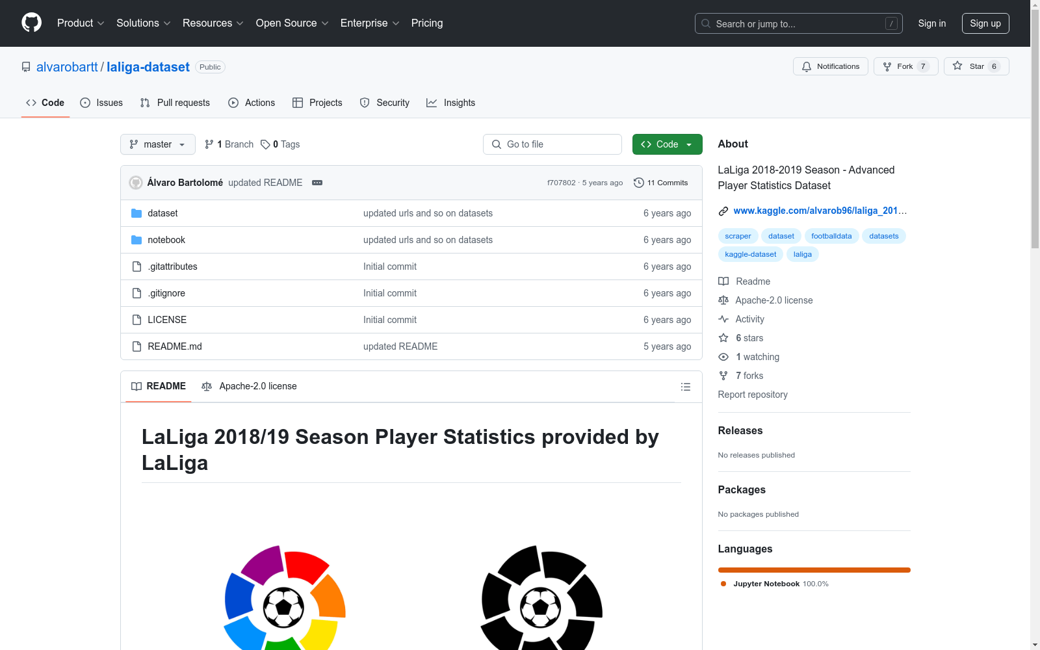Open the README outline list icon
This screenshot has width=1040, height=650.
[x=685, y=387]
